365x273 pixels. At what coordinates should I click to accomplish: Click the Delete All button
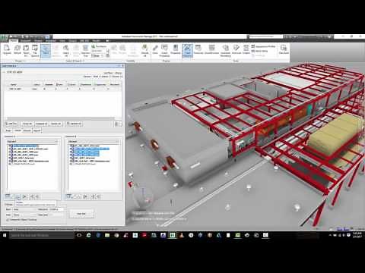pos(56,124)
